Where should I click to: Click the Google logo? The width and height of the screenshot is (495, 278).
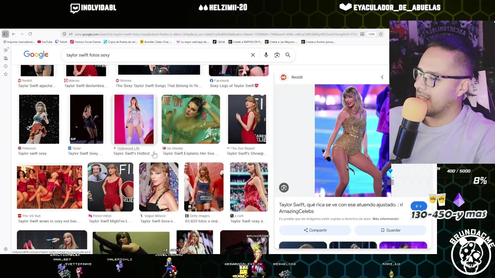click(x=36, y=54)
